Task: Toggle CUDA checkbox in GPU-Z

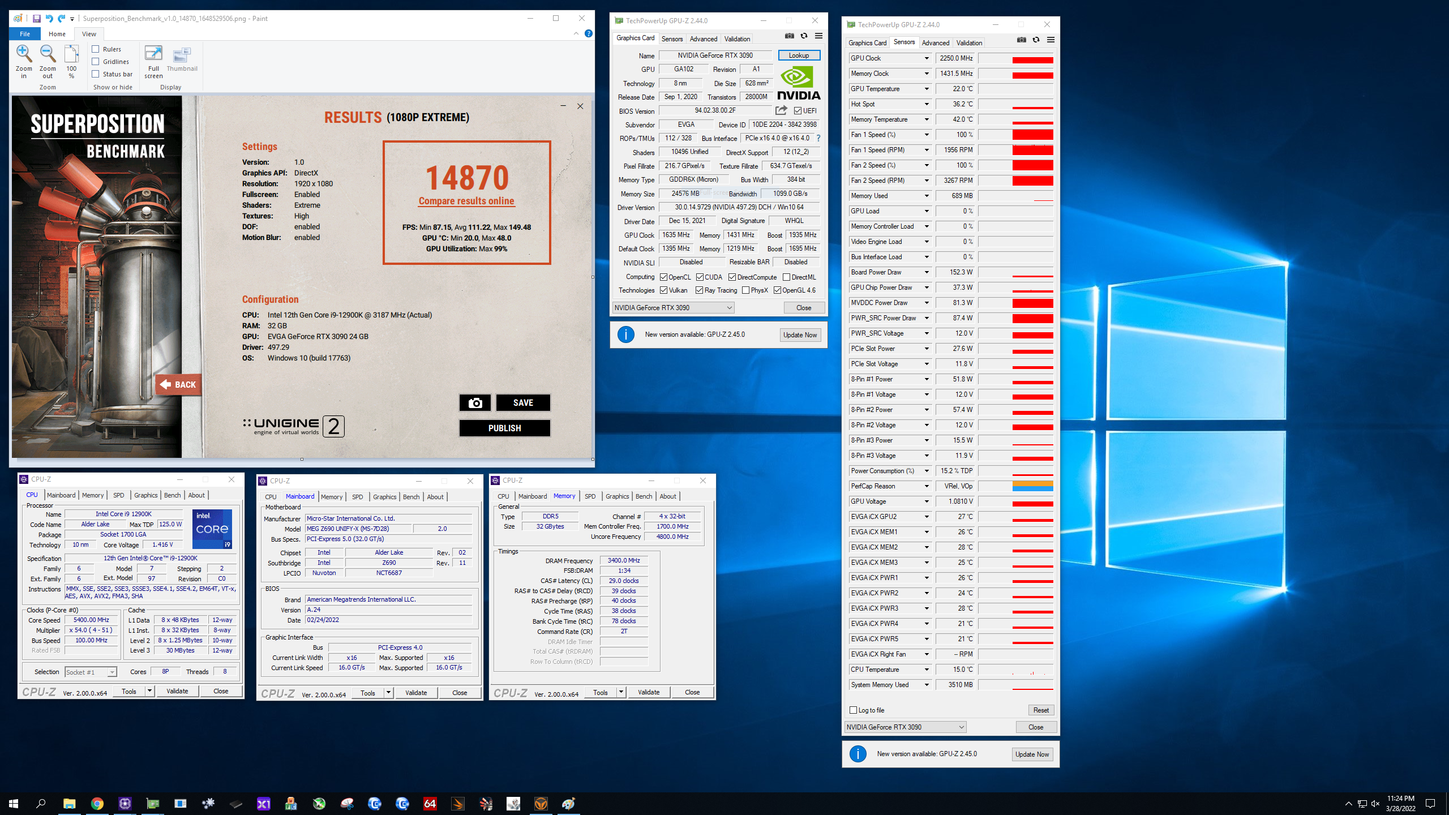Action: 700,277
